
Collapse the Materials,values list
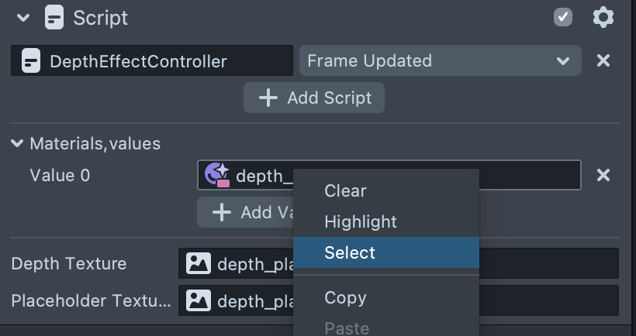tap(17, 143)
